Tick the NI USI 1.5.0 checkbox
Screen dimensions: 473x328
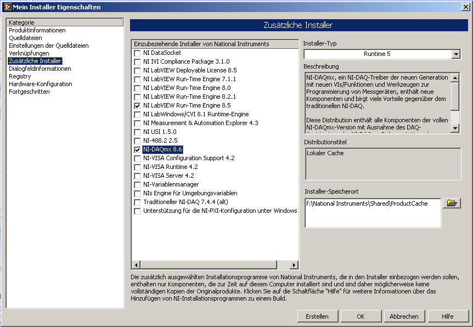pos(137,132)
